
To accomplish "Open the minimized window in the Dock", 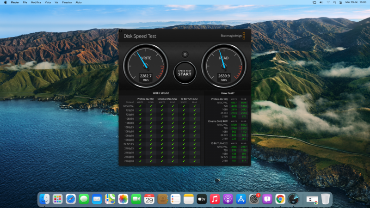I will click(x=312, y=200).
